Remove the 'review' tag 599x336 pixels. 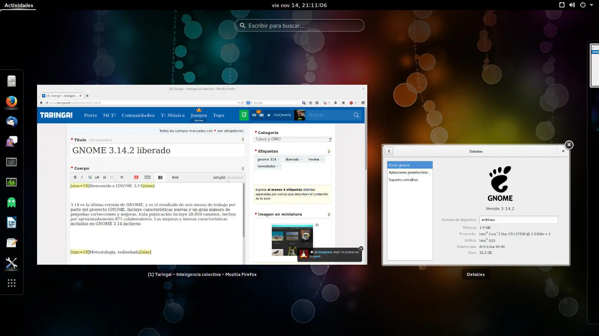point(322,159)
